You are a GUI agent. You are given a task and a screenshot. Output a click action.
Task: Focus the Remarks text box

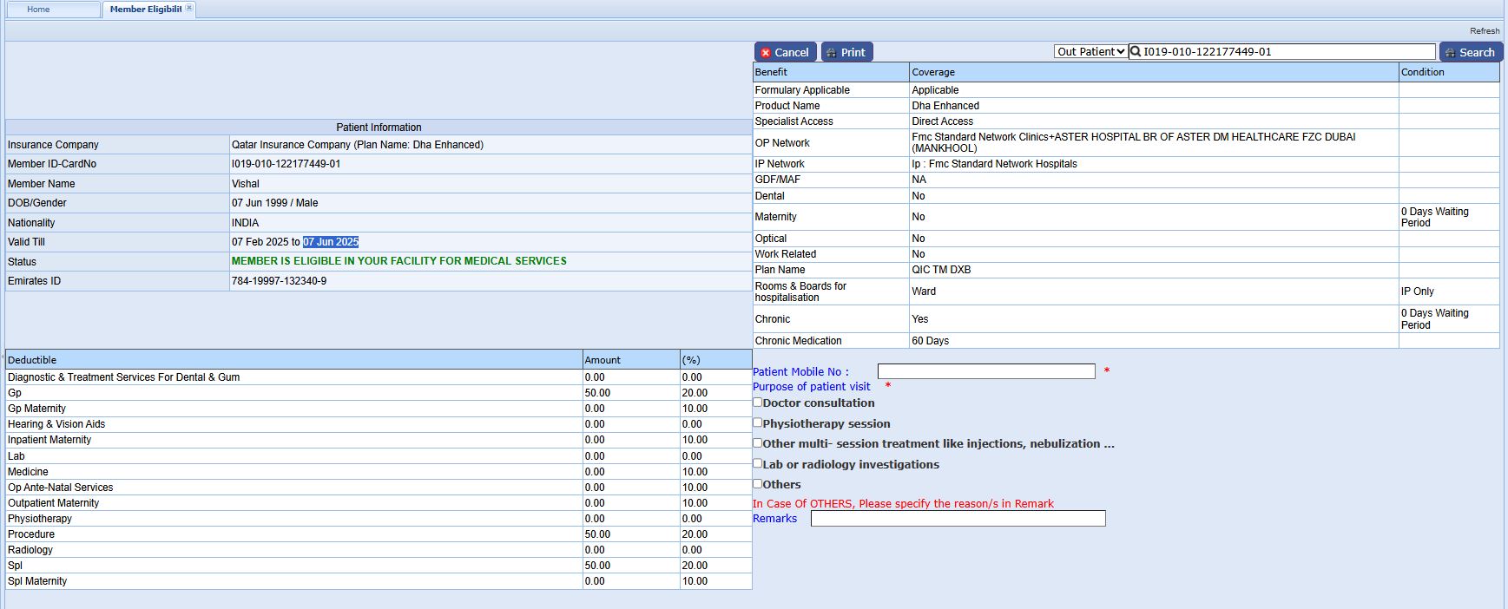[958, 519]
